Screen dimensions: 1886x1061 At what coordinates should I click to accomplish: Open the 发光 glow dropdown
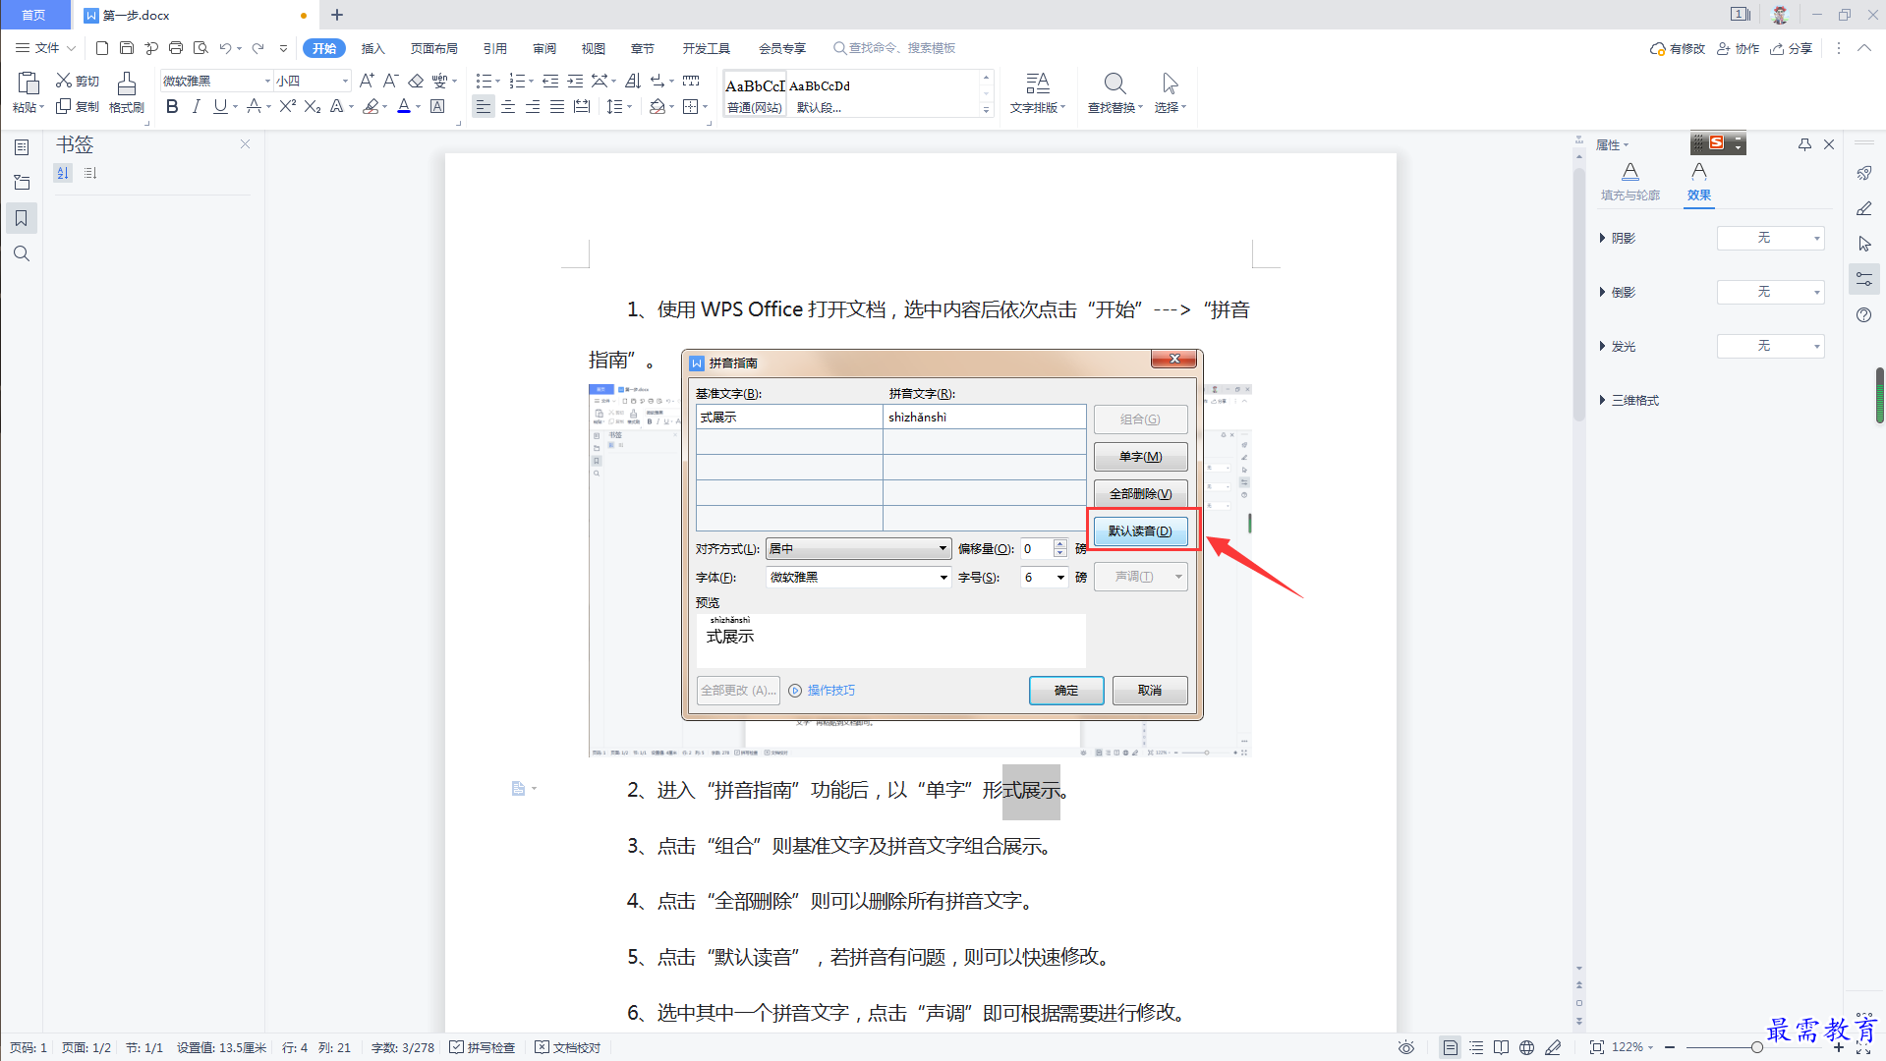tap(1770, 346)
